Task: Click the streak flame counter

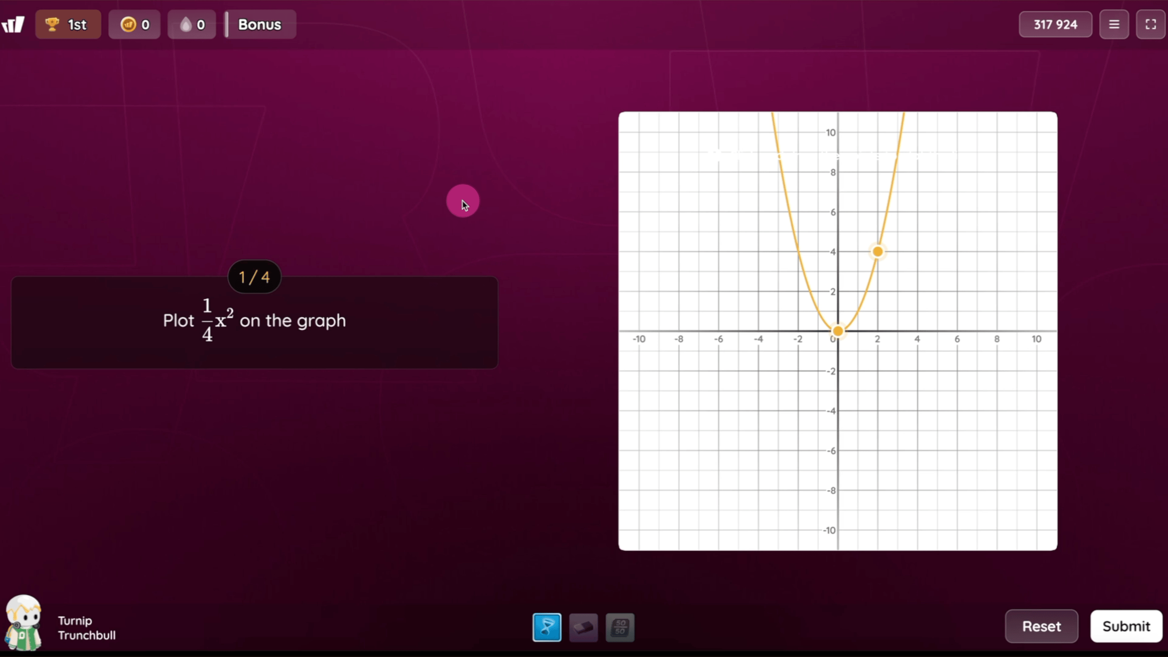Action: [x=192, y=24]
